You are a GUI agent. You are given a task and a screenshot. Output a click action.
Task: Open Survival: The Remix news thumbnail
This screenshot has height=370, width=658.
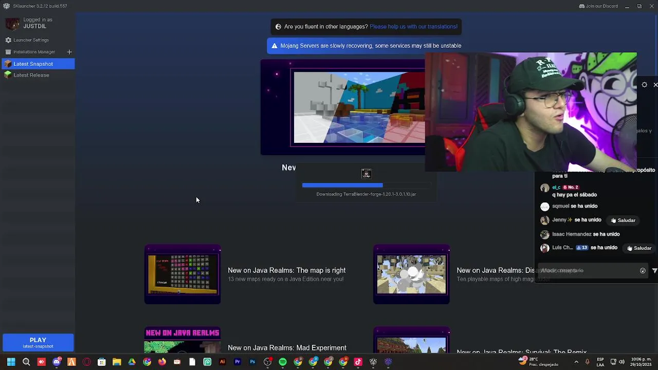point(411,340)
